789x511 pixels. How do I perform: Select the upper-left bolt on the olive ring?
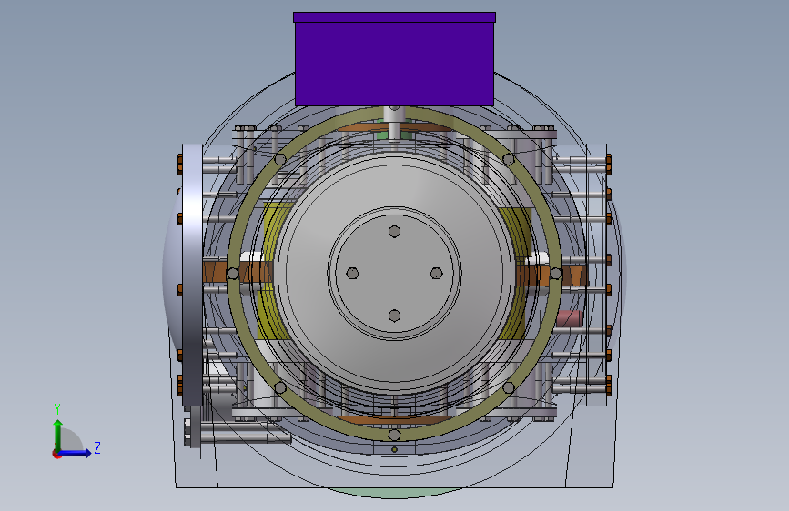(x=280, y=159)
